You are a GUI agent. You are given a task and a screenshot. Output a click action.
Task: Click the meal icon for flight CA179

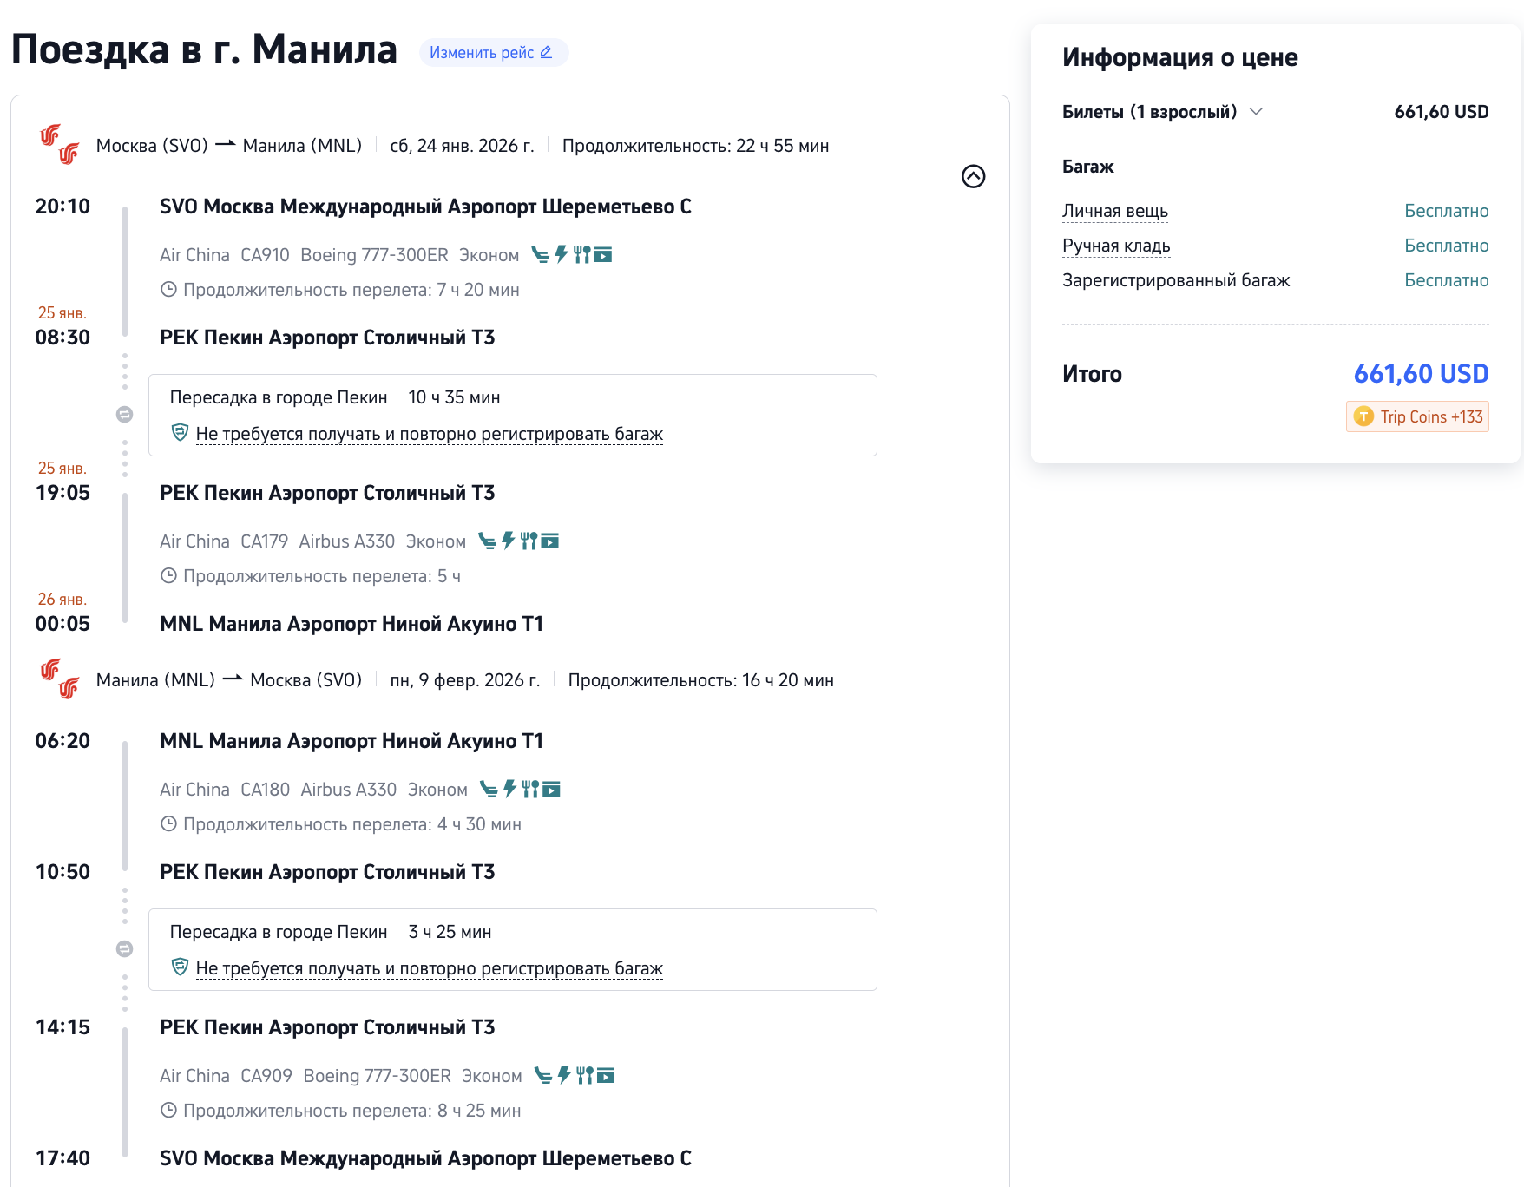[x=529, y=541]
